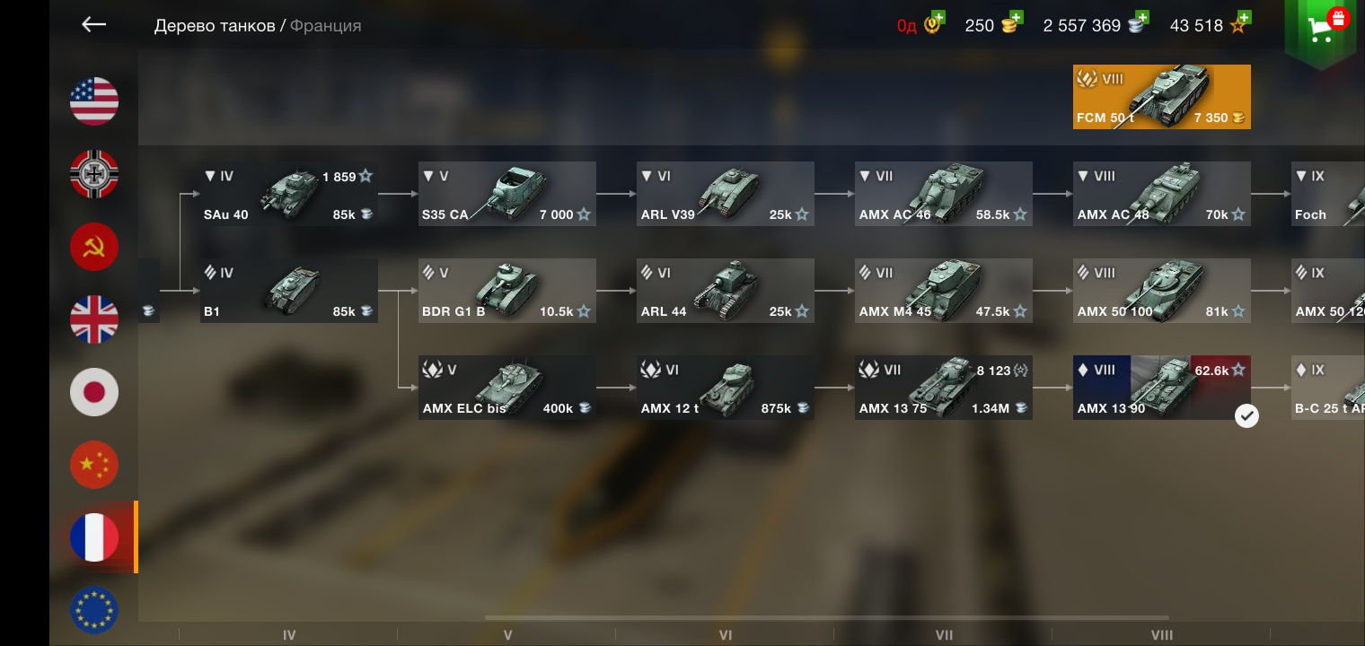Add gold using the plus icon
Viewport: 1365px width, 646px height.
(x=1016, y=17)
